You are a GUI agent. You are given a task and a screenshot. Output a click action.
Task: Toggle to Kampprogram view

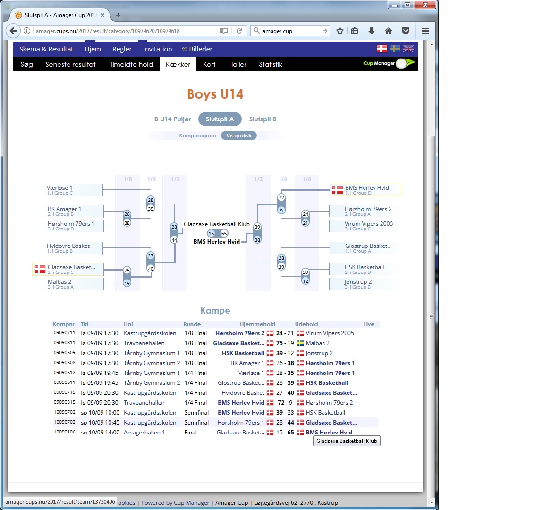[197, 136]
